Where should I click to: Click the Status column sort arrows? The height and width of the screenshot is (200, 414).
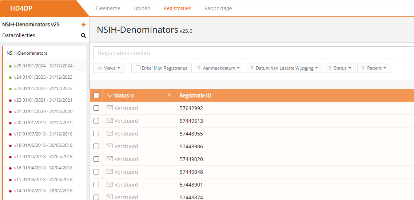(x=169, y=95)
